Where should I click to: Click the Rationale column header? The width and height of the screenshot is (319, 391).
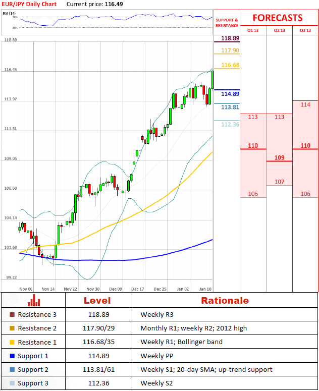(225, 301)
